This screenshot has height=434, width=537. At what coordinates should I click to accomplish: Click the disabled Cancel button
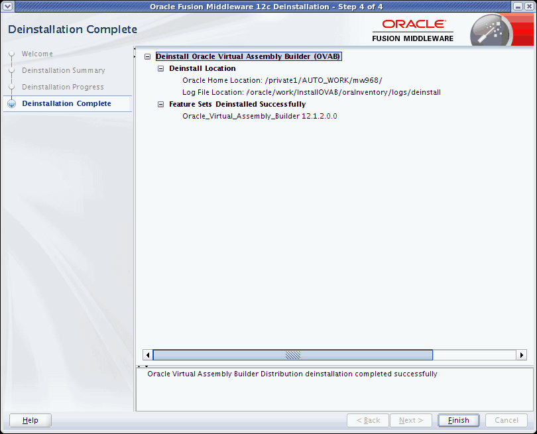pos(507,420)
